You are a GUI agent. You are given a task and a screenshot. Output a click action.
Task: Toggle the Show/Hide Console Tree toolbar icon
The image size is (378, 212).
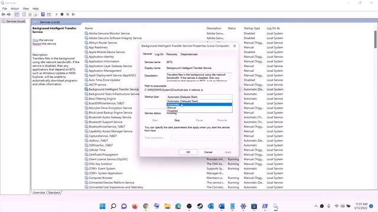pyautogui.click(x=17, y=14)
